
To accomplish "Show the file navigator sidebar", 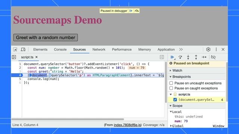I will click(x=14, y=57).
